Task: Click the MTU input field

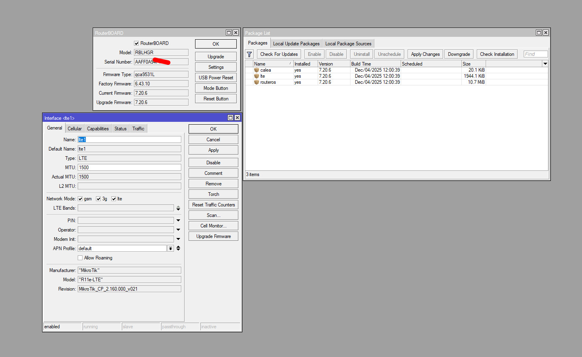Action: 130,168
